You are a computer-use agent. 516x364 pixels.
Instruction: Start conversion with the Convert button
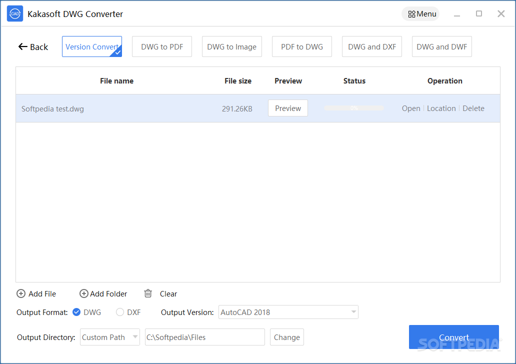[454, 337]
